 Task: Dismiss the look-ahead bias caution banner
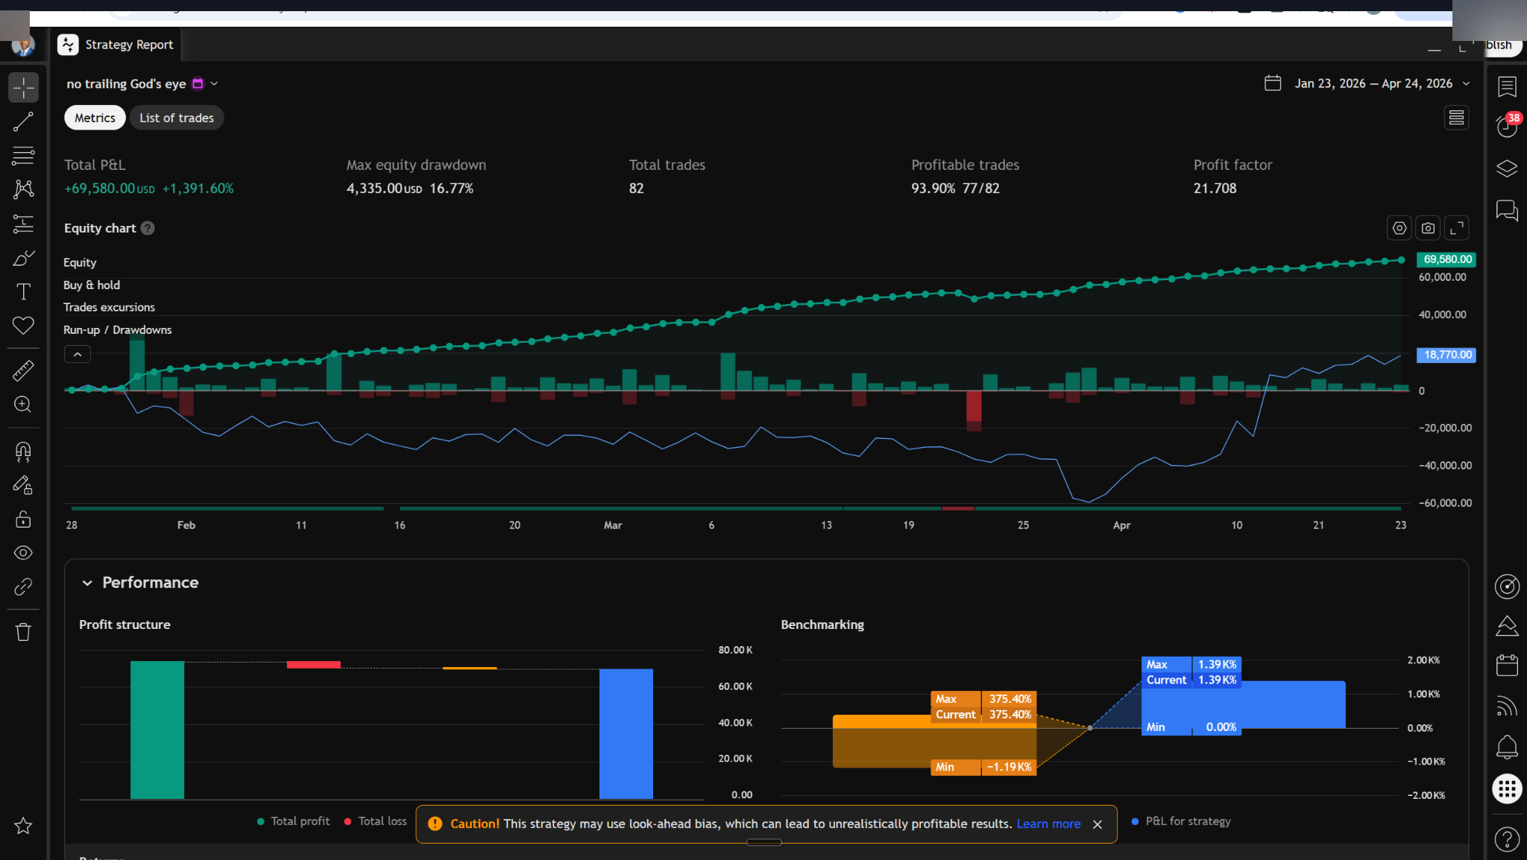[x=1097, y=824]
